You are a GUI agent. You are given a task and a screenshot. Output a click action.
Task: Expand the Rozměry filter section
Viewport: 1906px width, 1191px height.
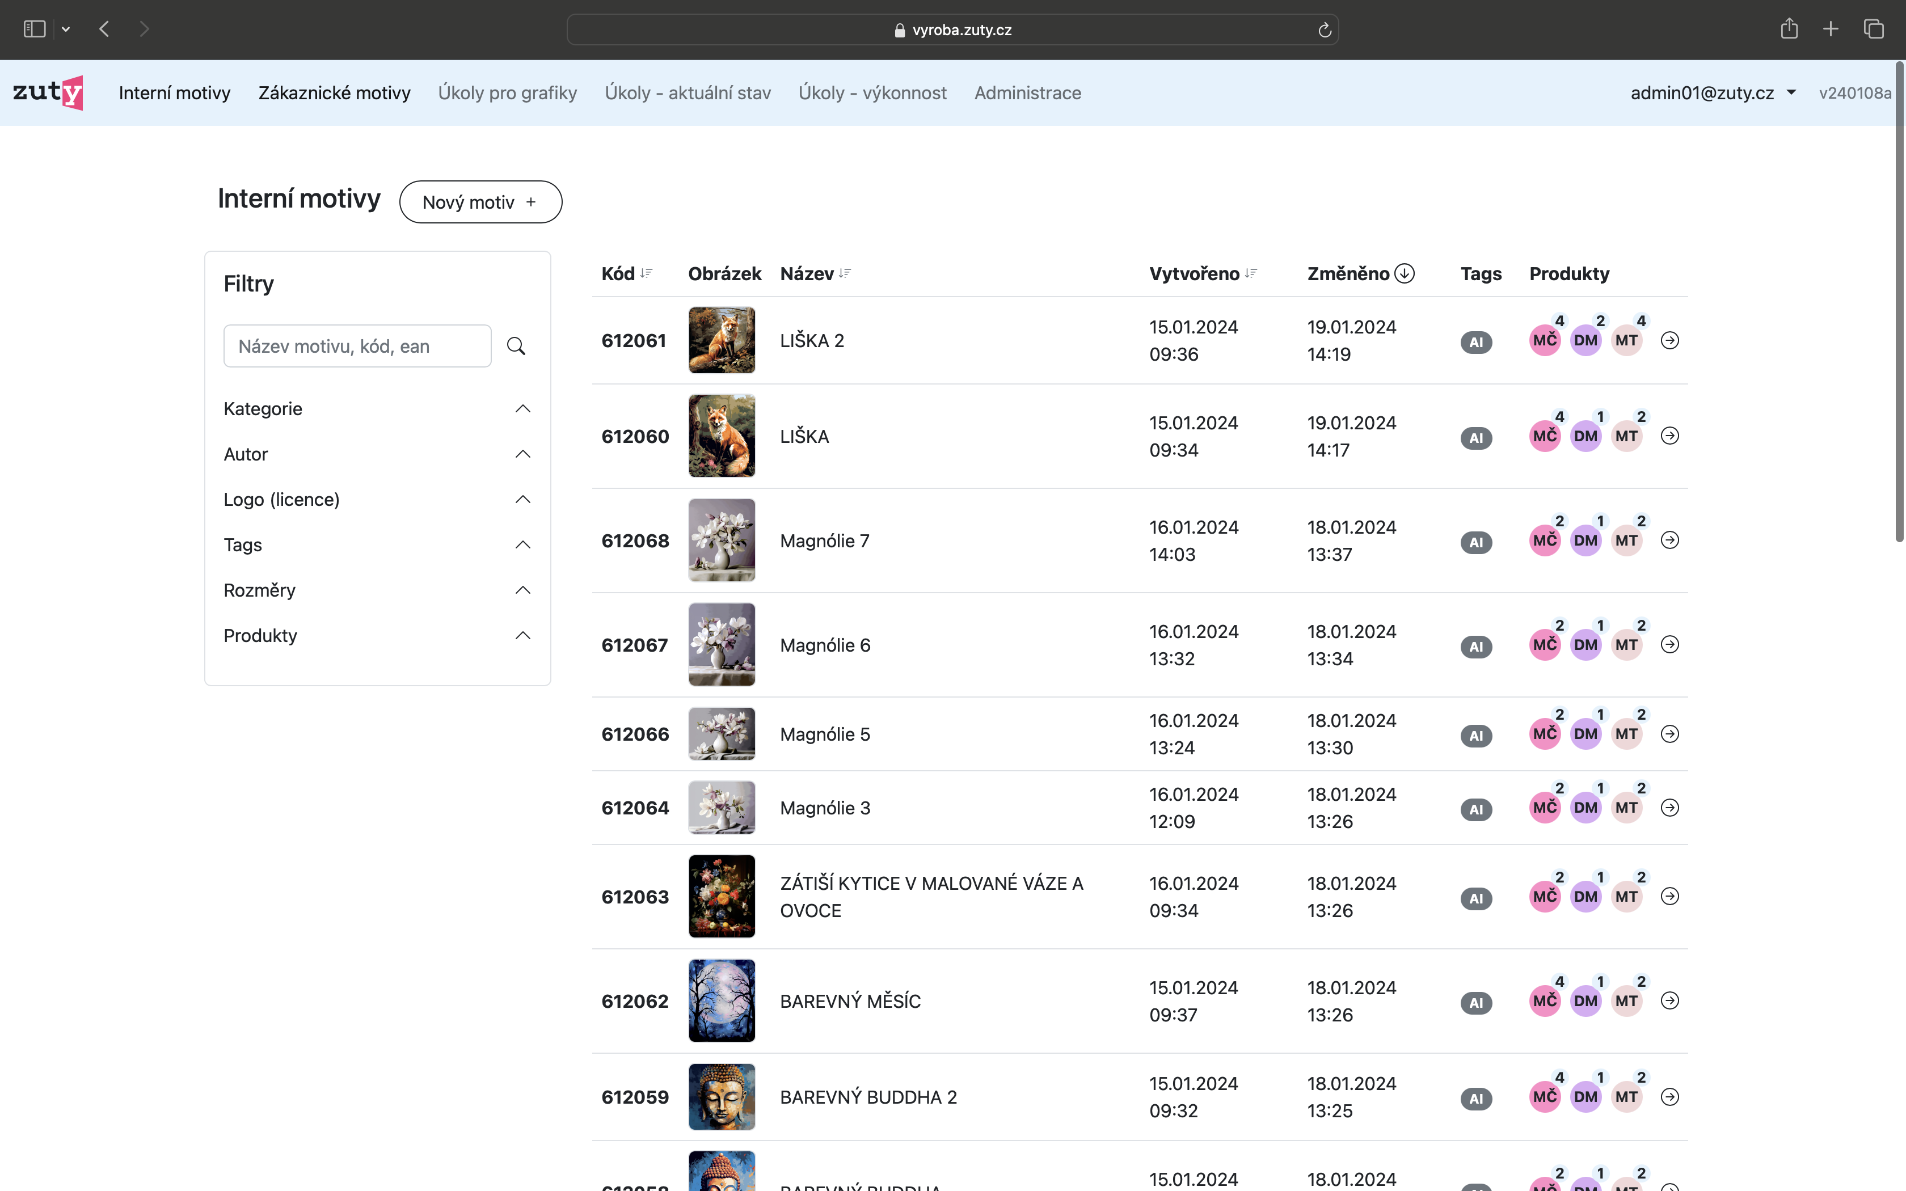(x=522, y=591)
